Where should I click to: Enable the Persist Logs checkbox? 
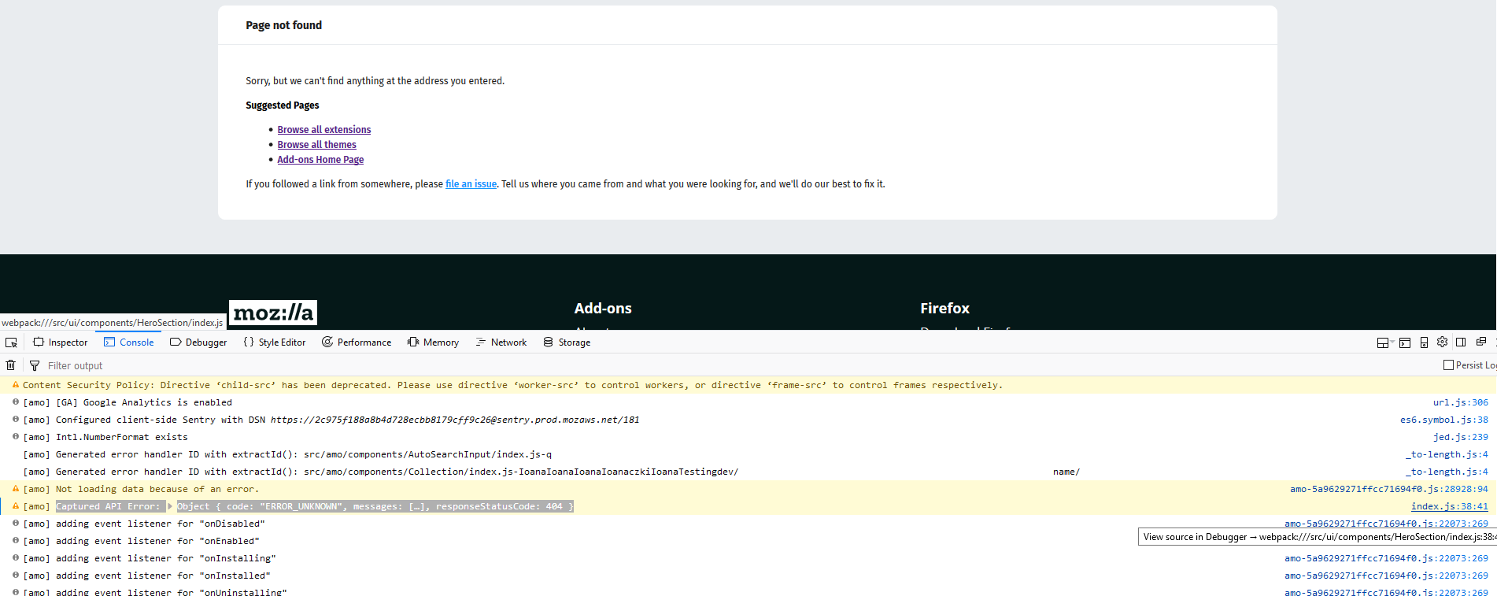coord(1448,365)
